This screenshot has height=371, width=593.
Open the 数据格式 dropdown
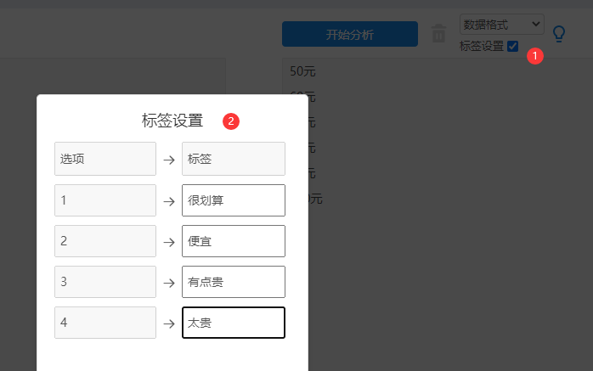[501, 24]
